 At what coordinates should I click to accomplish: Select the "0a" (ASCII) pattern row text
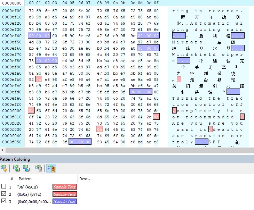[x=27, y=187]
